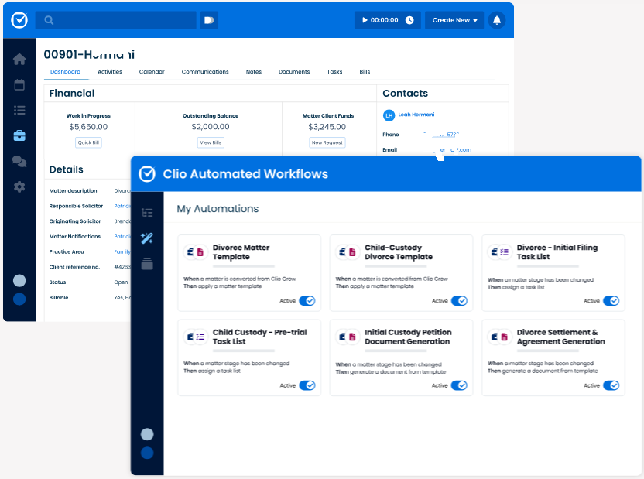Toggle Divorce Matter Template active switch

307,301
